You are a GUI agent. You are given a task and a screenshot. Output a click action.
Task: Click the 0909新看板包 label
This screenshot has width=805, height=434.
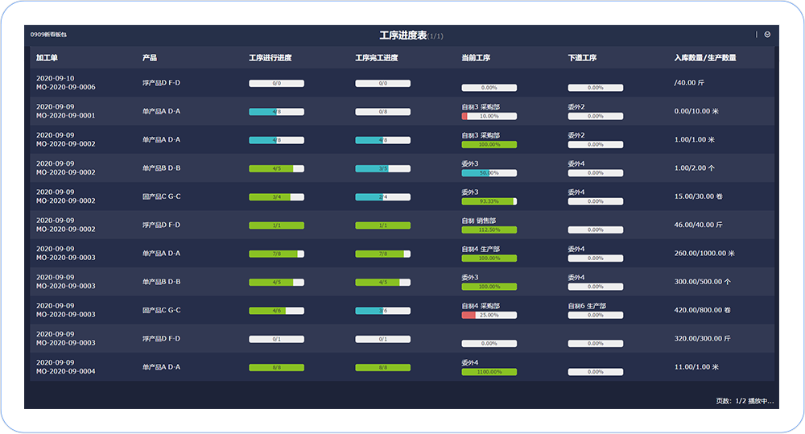pos(48,35)
